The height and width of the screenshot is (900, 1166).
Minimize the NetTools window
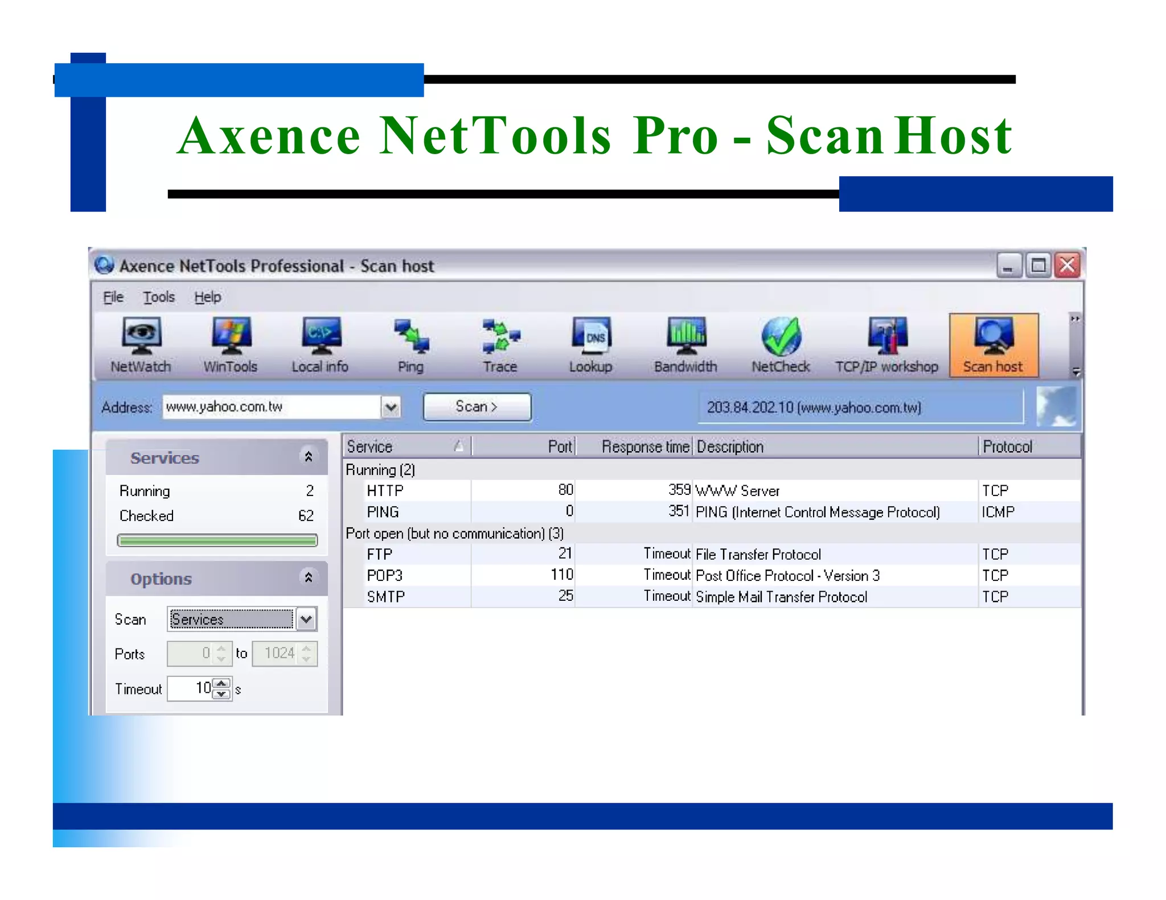tap(1008, 266)
